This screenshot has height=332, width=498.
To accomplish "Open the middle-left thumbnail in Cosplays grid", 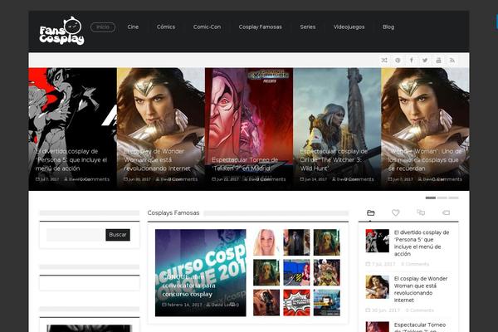I will (266, 272).
